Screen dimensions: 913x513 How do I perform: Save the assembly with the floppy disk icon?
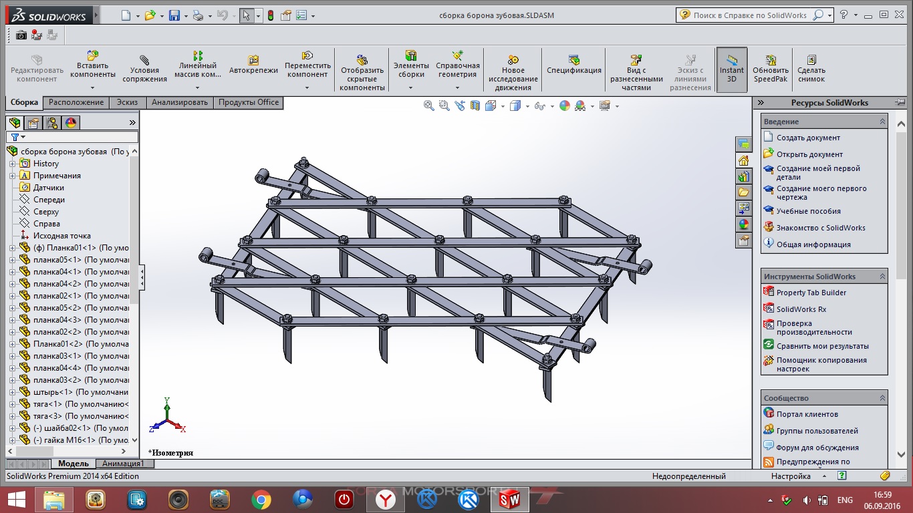coord(174,15)
